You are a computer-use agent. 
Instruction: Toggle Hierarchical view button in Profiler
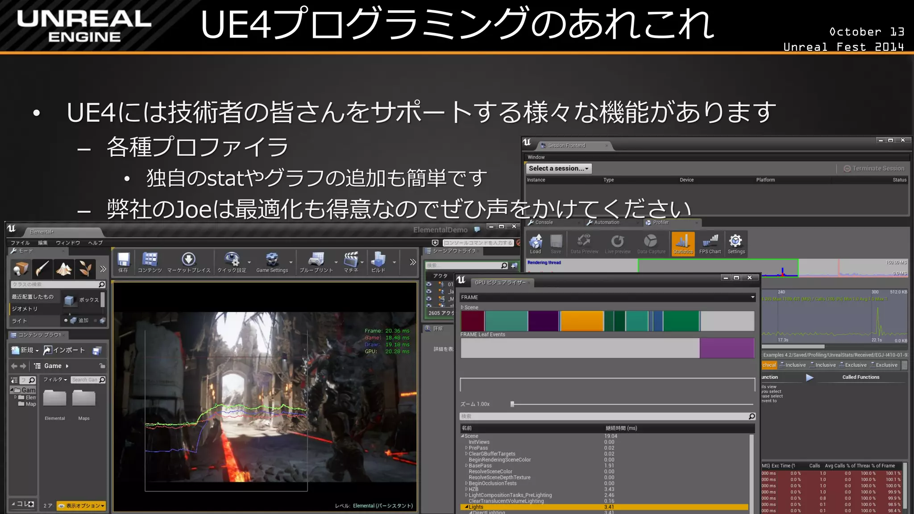[769, 365]
